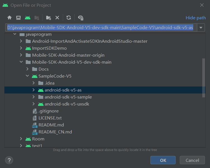
Task: Expand the ImportSDKDemo project
Action: tap(21, 48)
